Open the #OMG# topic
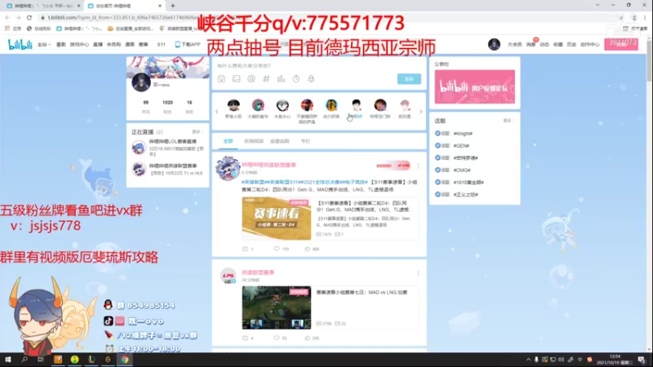 pos(462,170)
